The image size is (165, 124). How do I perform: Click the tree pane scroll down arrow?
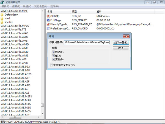pyautogui.click(x=43, y=114)
